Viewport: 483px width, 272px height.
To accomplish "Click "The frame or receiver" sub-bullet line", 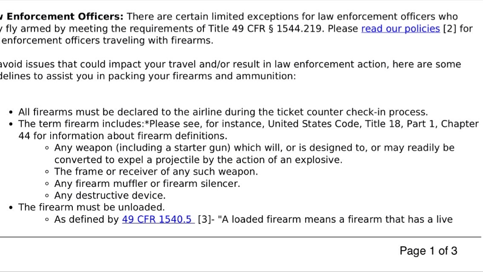I will [156, 172].
